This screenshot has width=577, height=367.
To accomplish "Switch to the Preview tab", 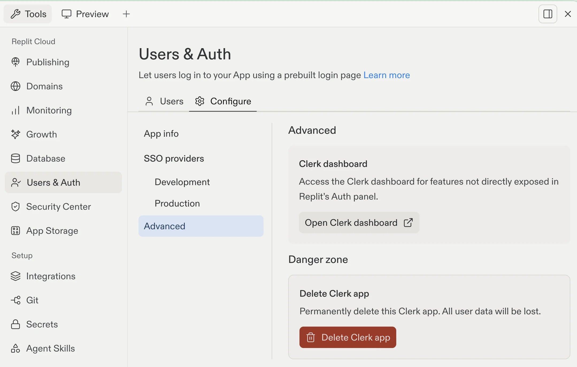I will (85, 14).
